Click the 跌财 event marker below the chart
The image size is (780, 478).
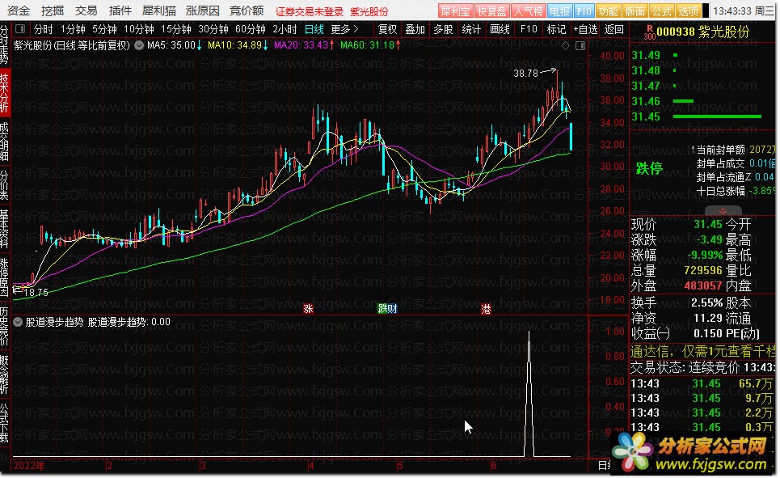(x=387, y=309)
